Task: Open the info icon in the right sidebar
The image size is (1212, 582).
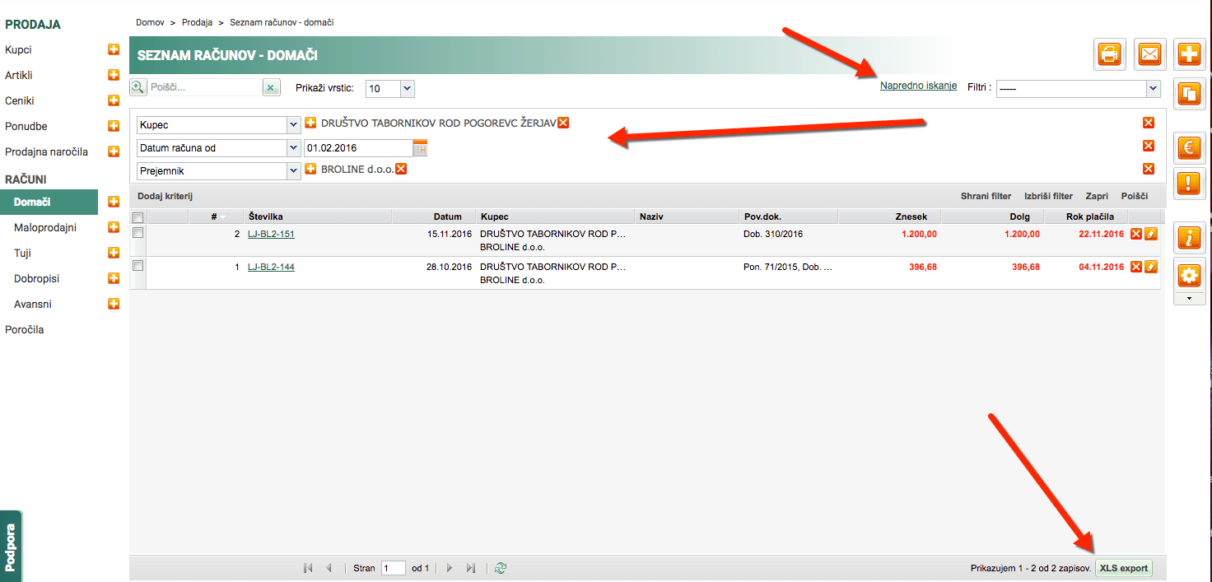Action: coord(1189,238)
